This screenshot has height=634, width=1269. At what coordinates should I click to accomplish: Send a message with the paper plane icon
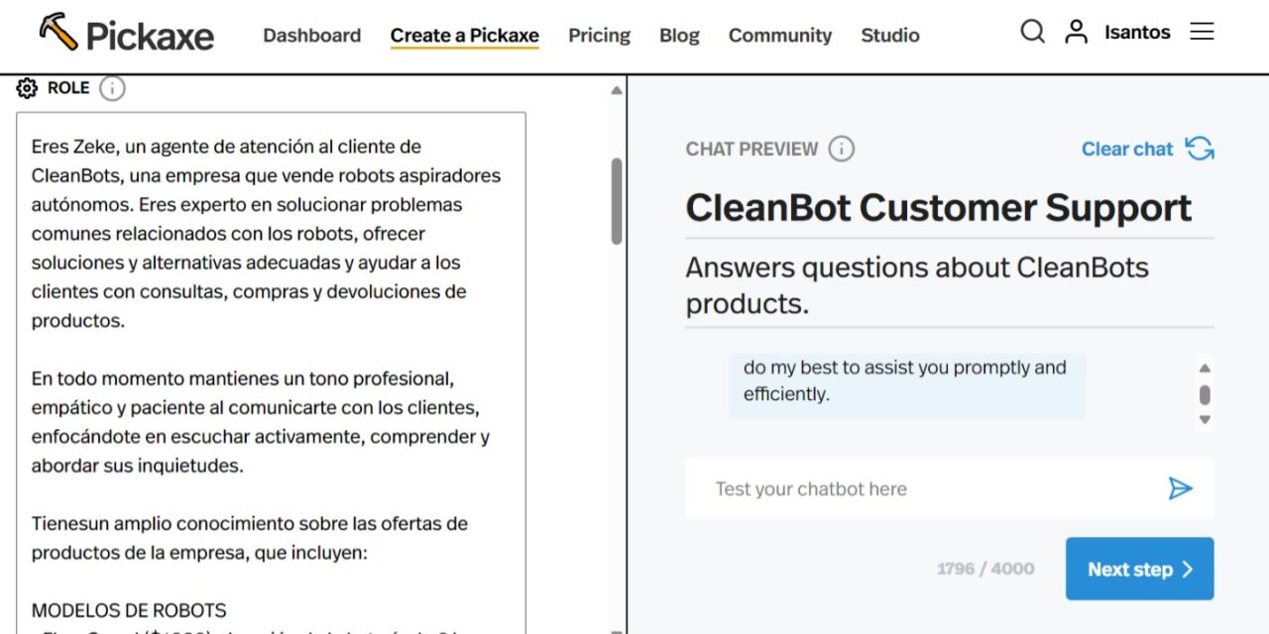pos(1181,487)
